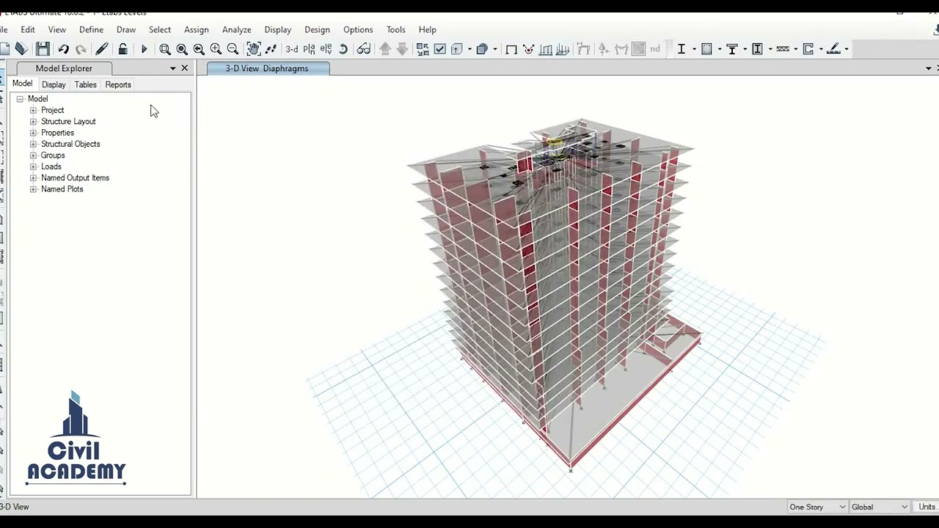Switch to the Tables tab
Screen dimensions: 939x528
click(85, 84)
